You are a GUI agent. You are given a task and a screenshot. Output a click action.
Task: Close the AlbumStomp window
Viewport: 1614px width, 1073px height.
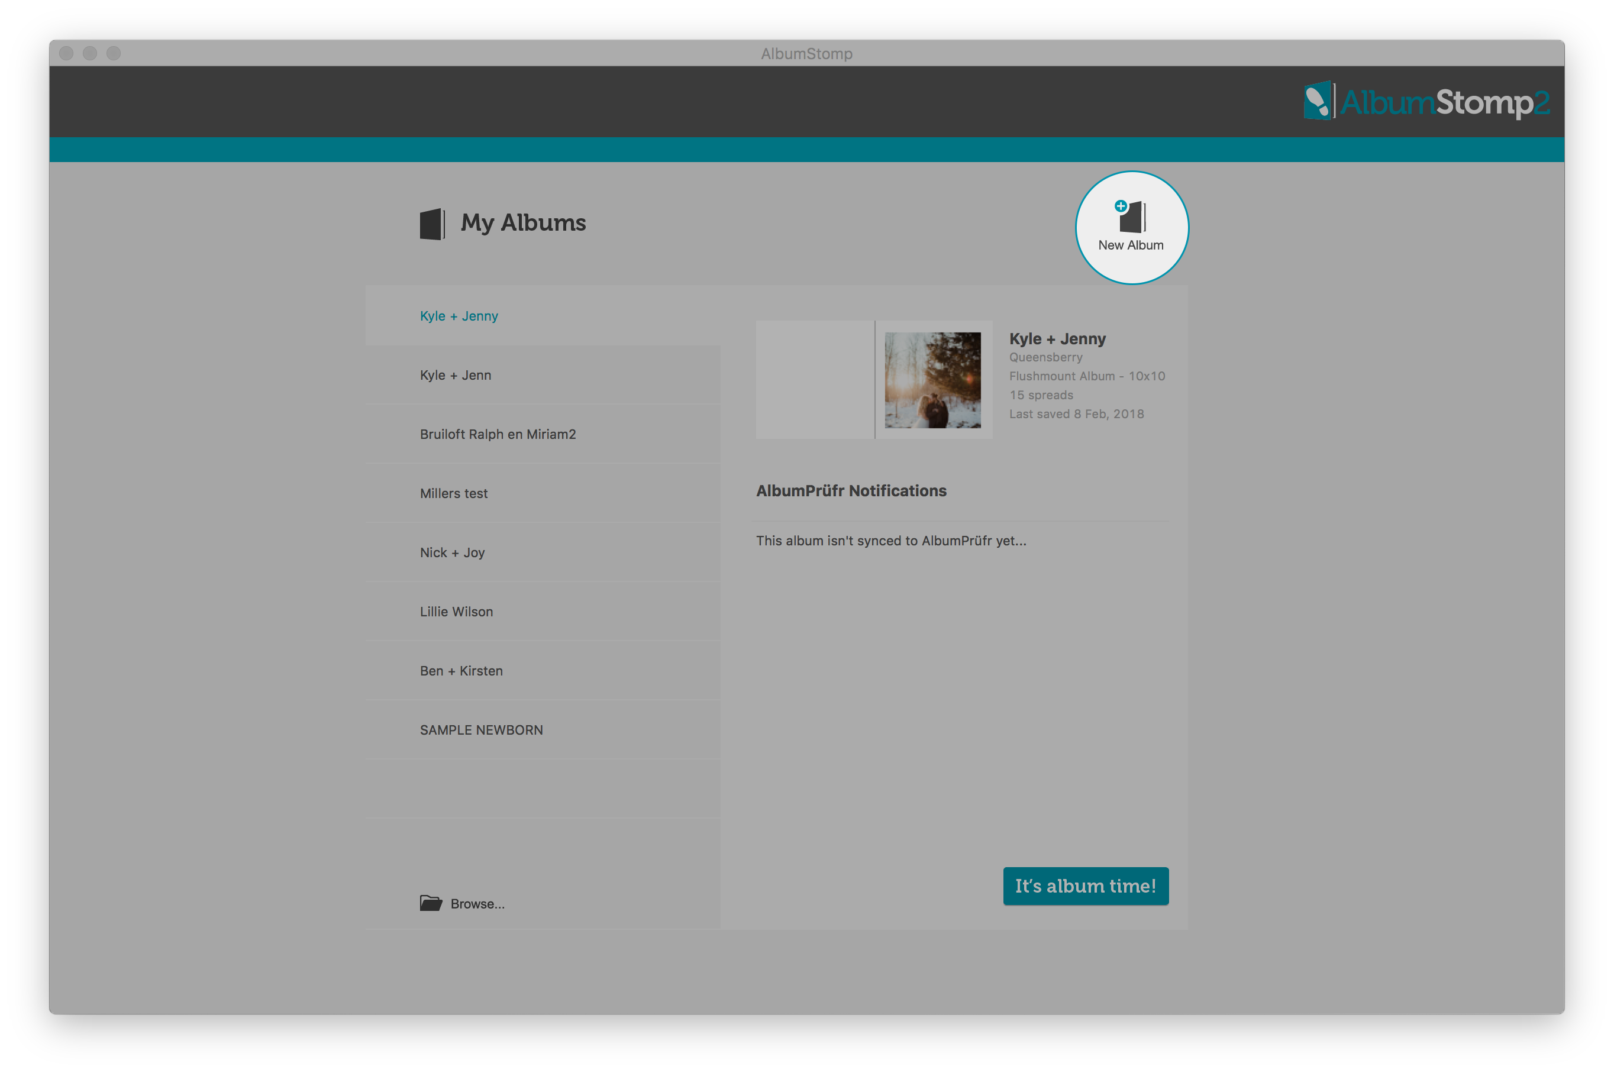tap(66, 53)
